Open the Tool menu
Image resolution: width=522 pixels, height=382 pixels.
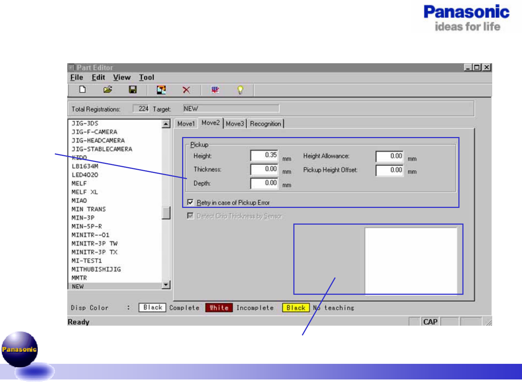point(146,77)
